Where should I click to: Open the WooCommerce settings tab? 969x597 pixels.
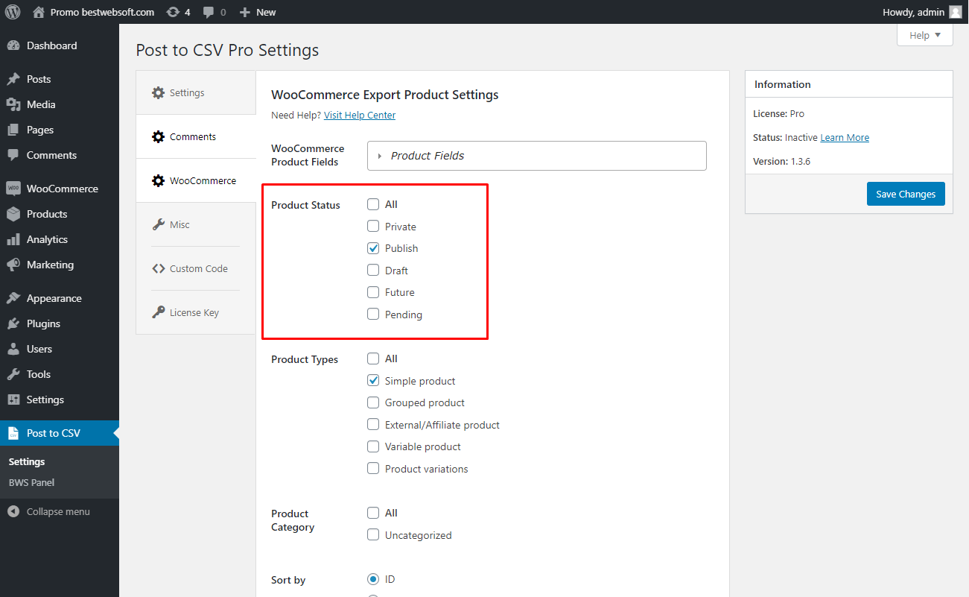click(x=196, y=180)
